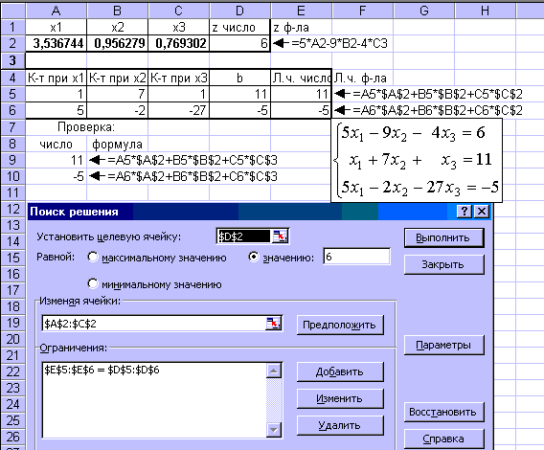544x450 pixels.
Task: Select column C header
Action: point(179,11)
